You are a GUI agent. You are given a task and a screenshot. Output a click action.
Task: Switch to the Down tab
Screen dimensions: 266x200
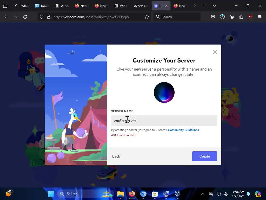tap(42, 6)
